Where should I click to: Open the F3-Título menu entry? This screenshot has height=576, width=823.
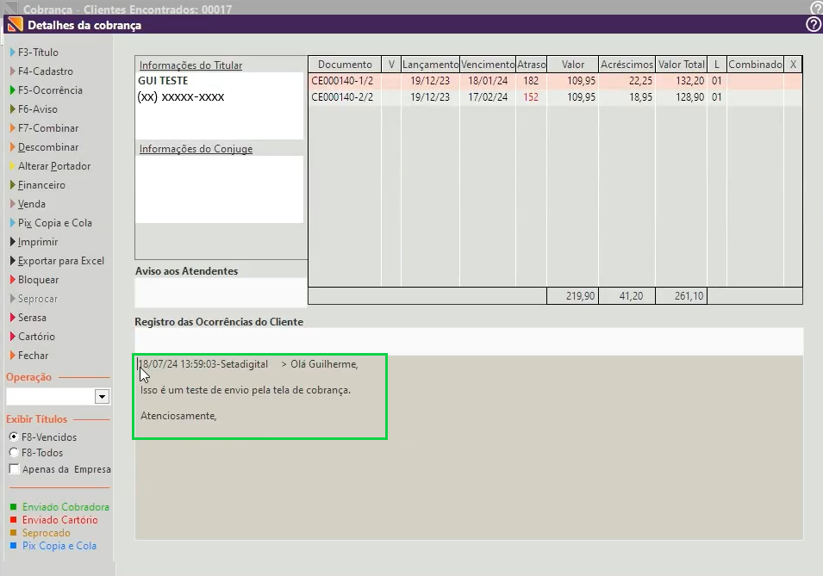pos(38,53)
